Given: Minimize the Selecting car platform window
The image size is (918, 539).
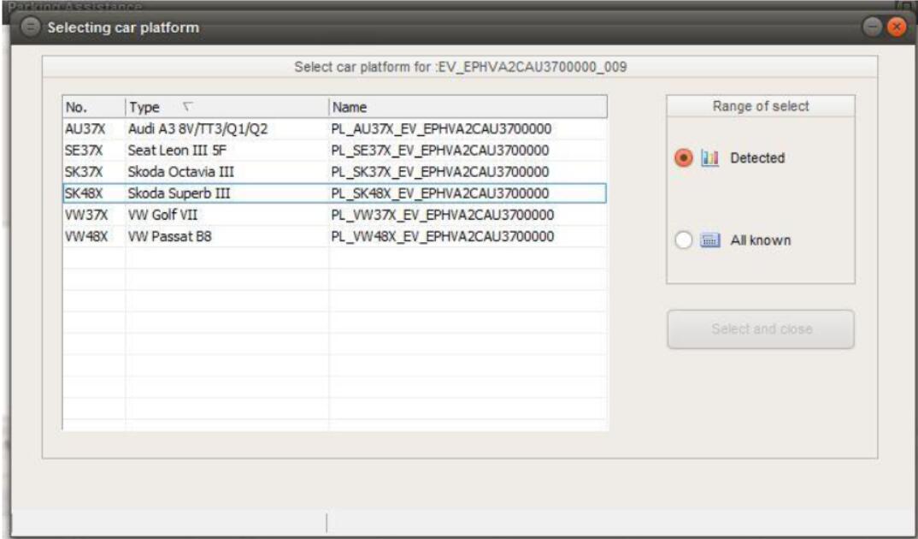Looking at the screenshot, I should pos(873,27).
